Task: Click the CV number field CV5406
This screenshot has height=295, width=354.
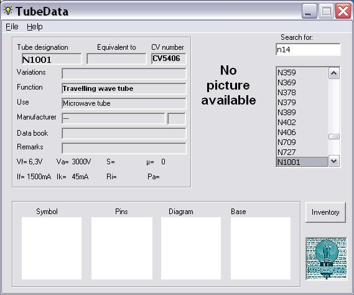Action: click(x=169, y=59)
